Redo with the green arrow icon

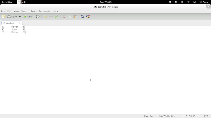point(56,17)
